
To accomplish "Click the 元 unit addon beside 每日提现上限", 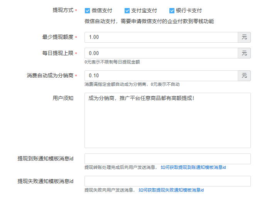I will tap(244, 53).
